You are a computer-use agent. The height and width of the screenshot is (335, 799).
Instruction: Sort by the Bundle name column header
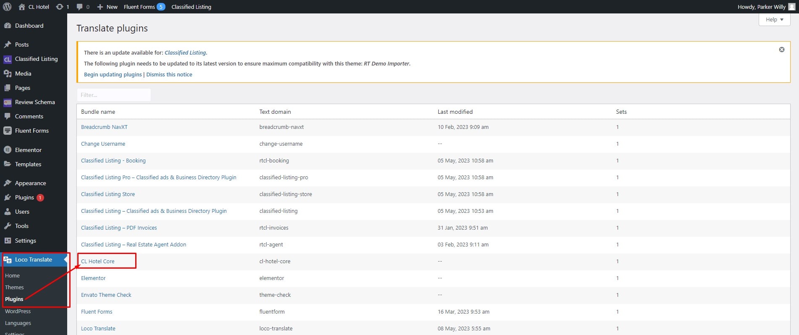(98, 112)
